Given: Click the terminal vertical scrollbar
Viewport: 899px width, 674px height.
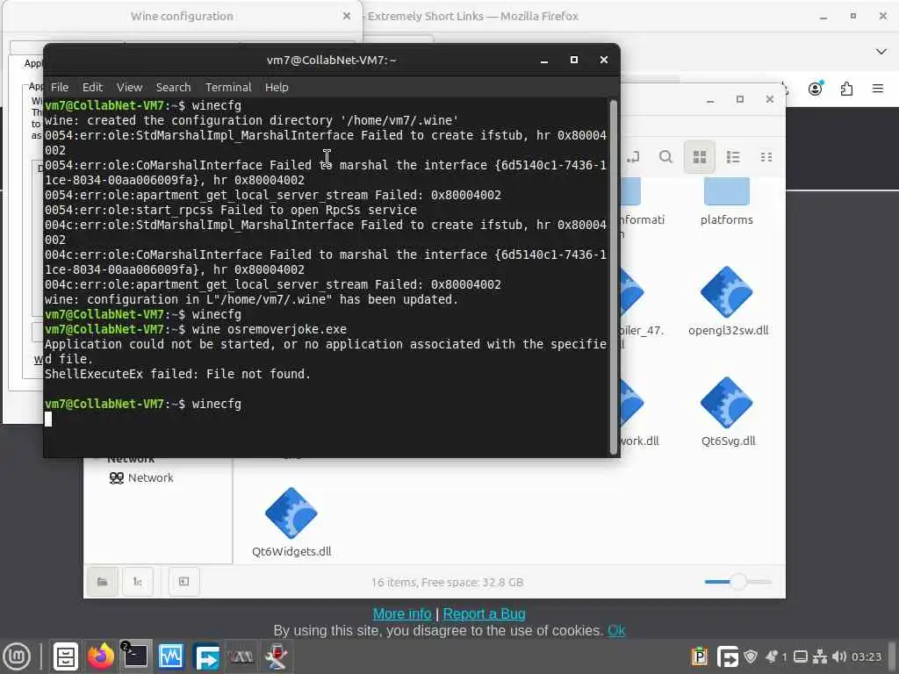Looking at the screenshot, I should (613, 277).
